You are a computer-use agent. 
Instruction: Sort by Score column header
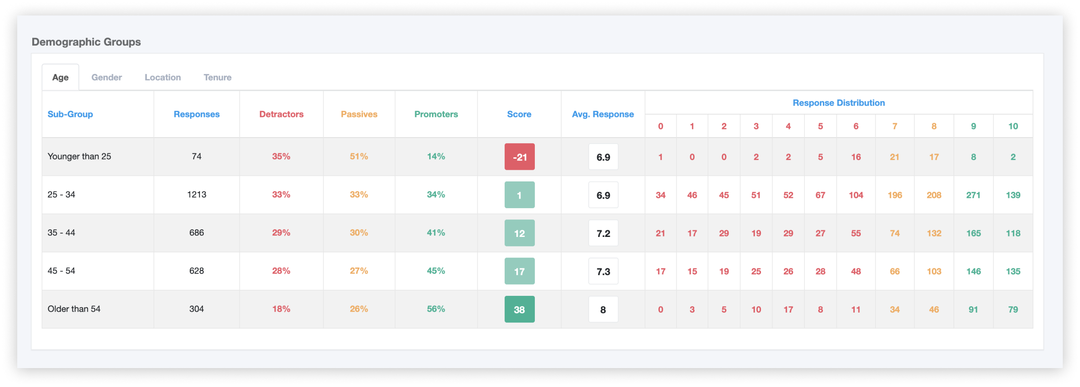point(519,114)
